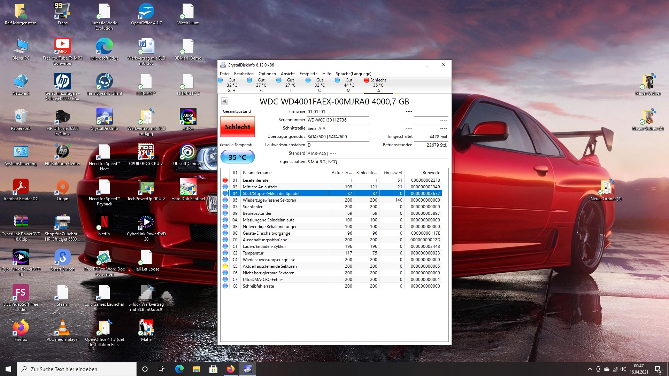The width and height of the screenshot is (669, 376).
Task: Click the red Schlecht health status button
Action: [237, 127]
